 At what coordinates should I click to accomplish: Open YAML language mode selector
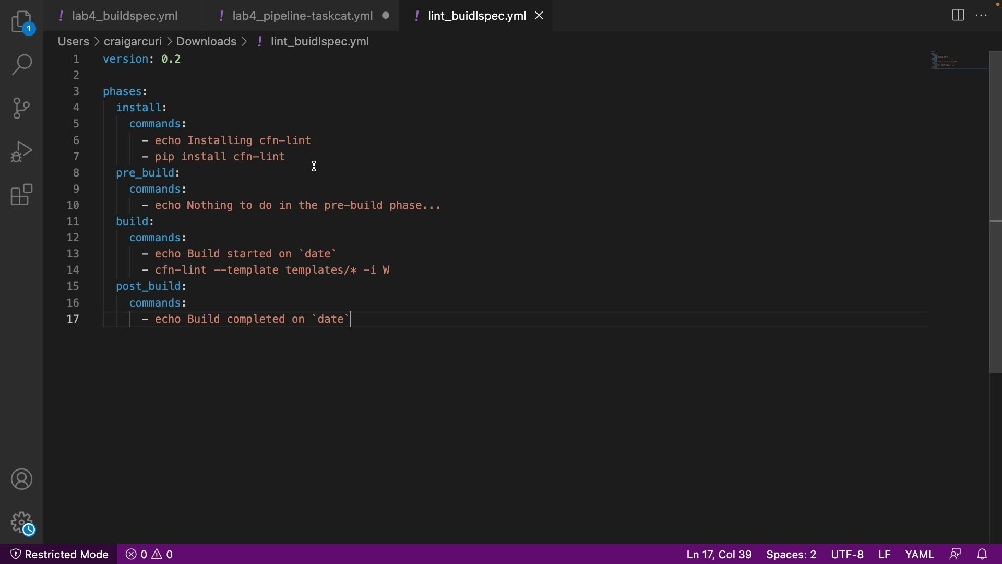coord(920,554)
